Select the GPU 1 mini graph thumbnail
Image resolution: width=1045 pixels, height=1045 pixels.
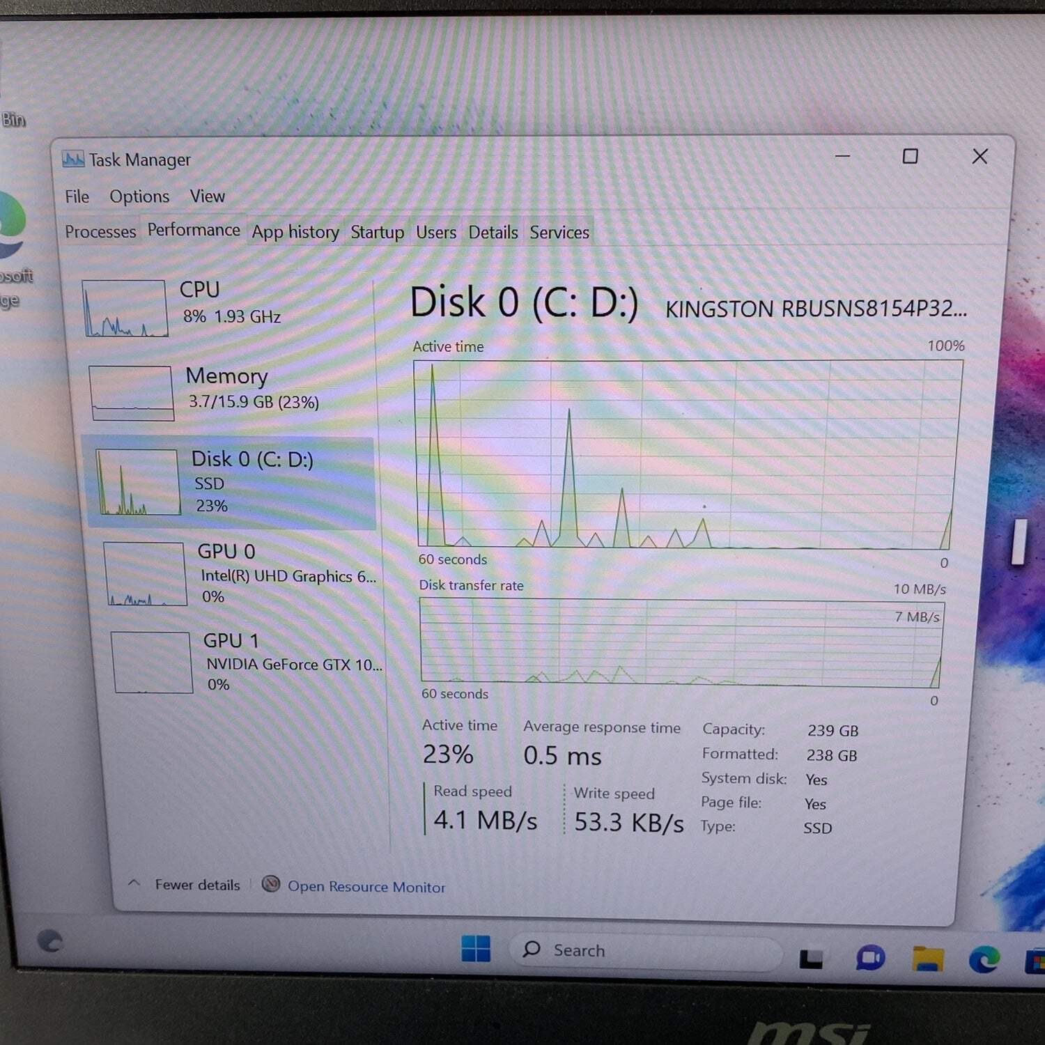152,663
